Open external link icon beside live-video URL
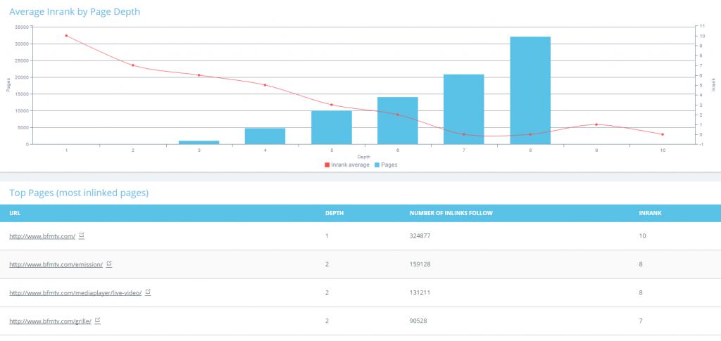This screenshot has width=721, height=341. pos(148,292)
